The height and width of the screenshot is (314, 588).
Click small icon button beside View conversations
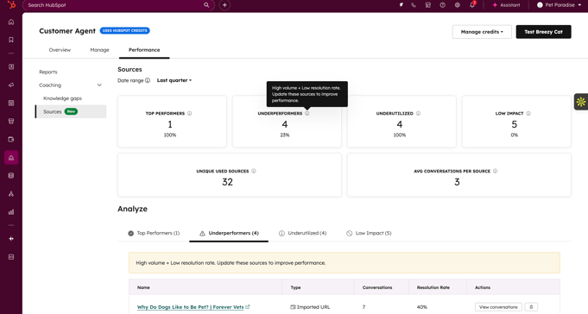(531, 307)
